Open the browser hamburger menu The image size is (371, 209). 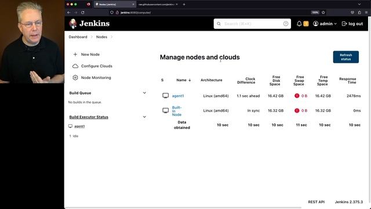click(366, 13)
